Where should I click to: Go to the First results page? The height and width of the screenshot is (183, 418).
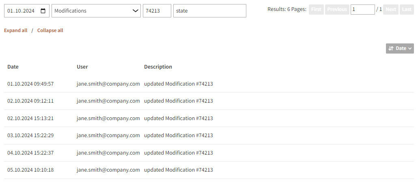(316, 9)
